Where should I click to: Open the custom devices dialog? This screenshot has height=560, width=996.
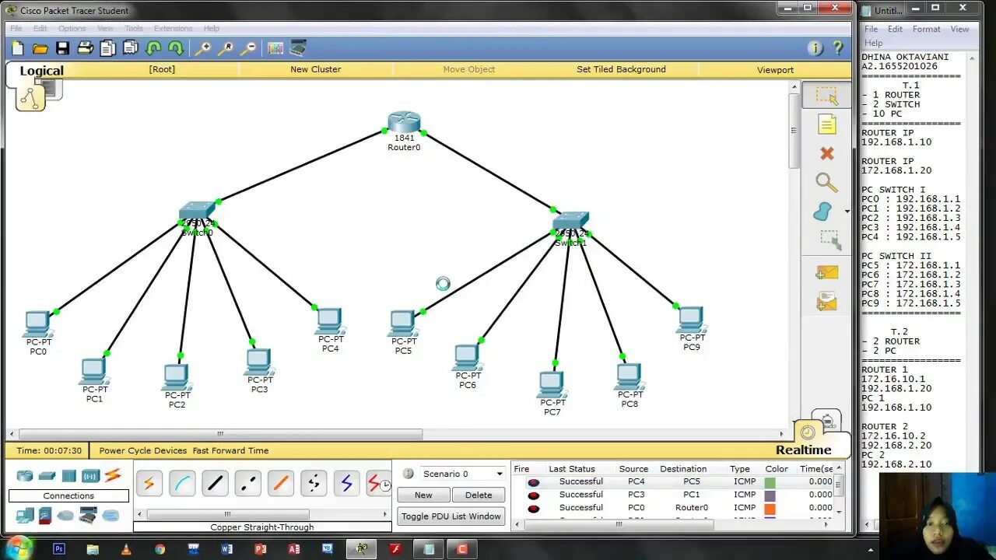(x=298, y=48)
